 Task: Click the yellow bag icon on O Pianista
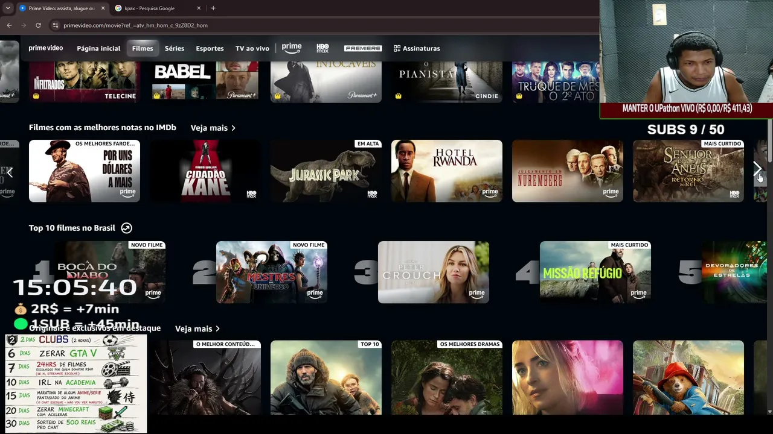398,95
